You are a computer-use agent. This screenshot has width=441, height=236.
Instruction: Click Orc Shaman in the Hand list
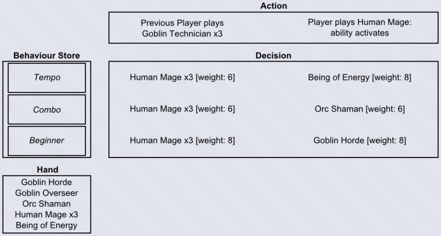(x=46, y=204)
